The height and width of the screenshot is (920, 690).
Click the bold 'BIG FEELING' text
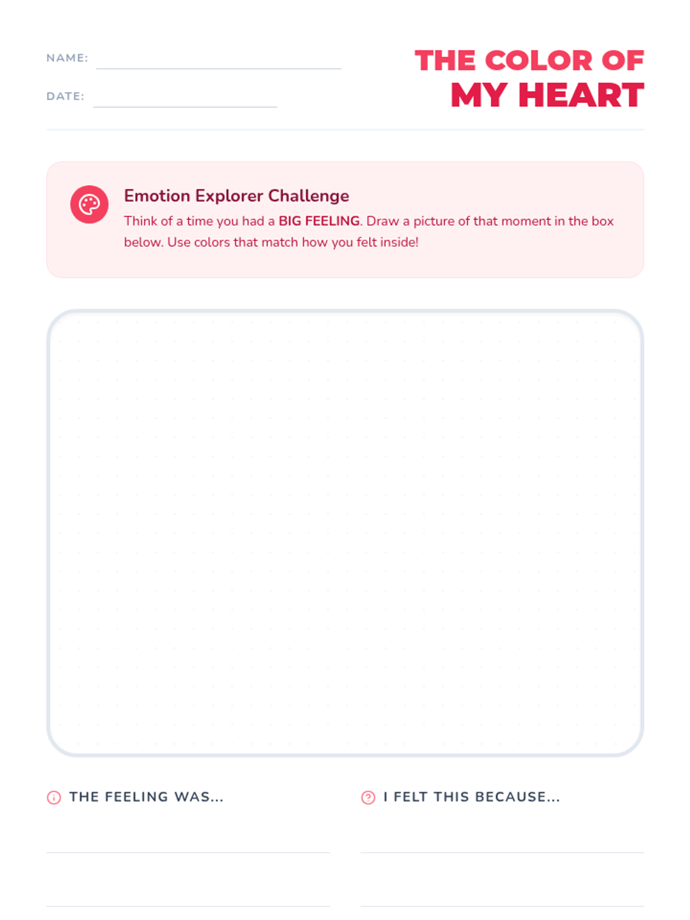[319, 221]
